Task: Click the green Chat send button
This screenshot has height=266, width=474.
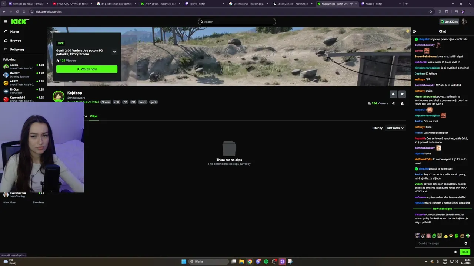Action: tap(465, 252)
